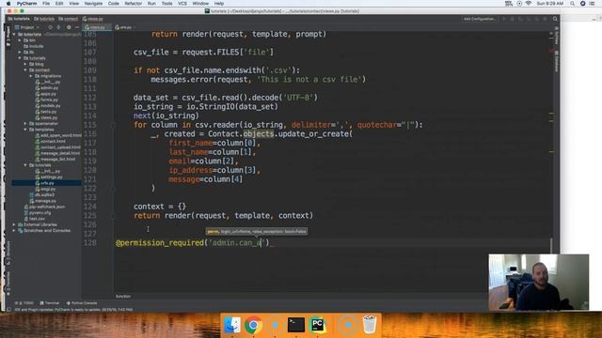Click locate-file target icon in Project panel header
Image resolution: width=602 pixels, height=338 pixels.
point(50,27)
